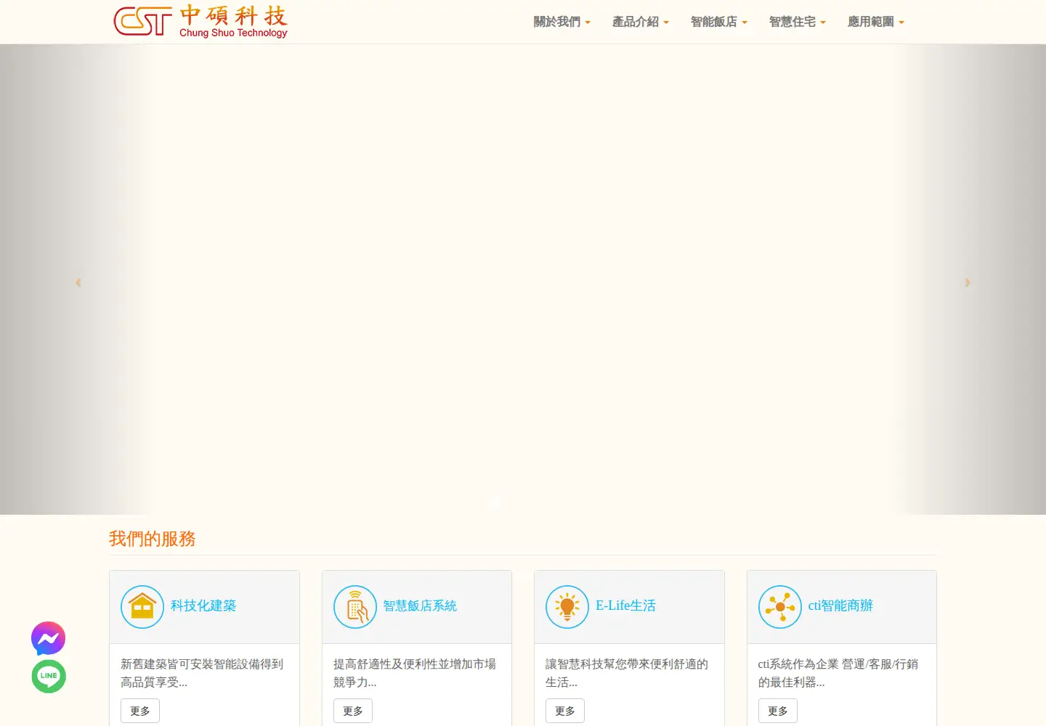Click text 讓智慧科技幫您帶來便利舒適的生活...
The height and width of the screenshot is (726, 1046).
pos(627,673)
